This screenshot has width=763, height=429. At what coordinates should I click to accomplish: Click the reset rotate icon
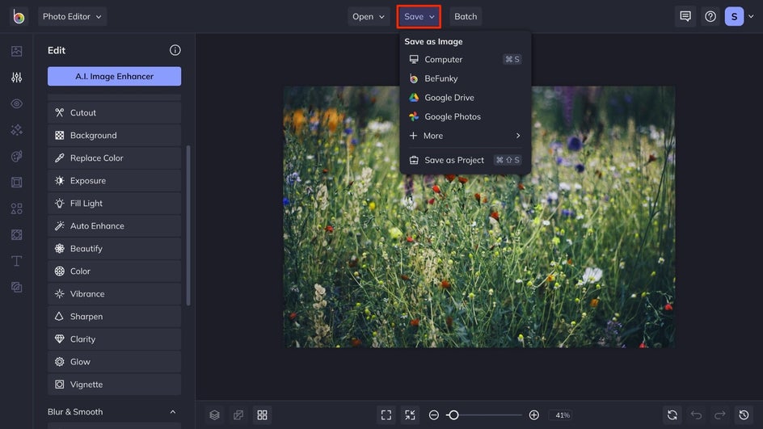[x=672, y=415]
